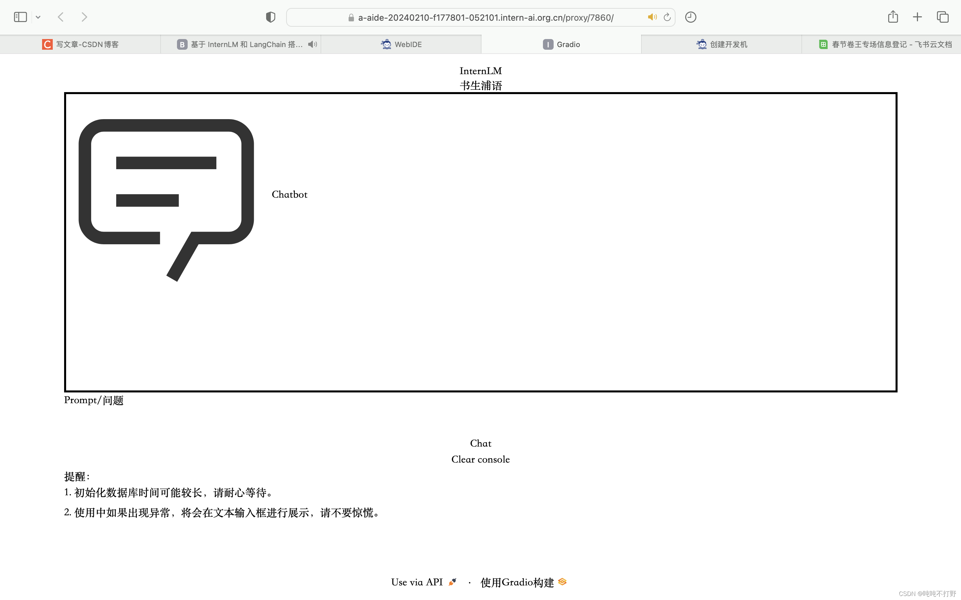This screenshot has width=961, height=600.
Task: Go back with the back arrow
Action: tap(61, 17)
